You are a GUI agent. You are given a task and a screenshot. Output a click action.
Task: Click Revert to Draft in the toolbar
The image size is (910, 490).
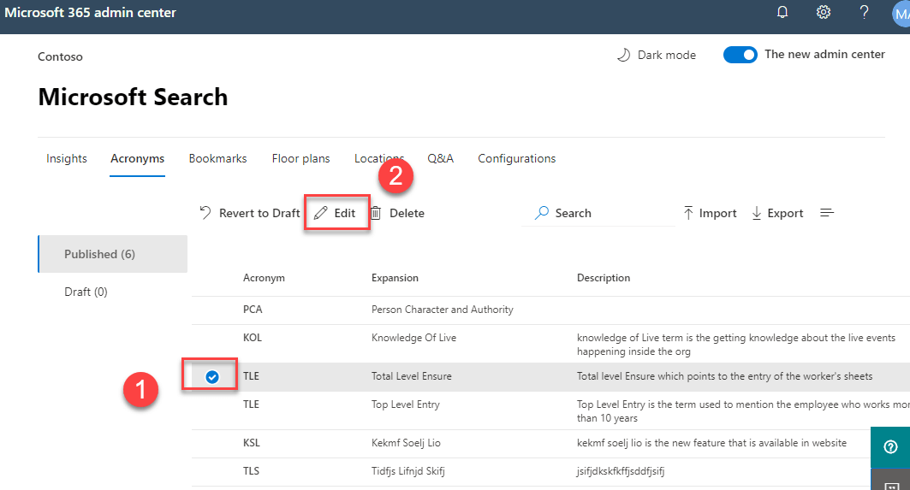pyautogui.click(x=250, y=213)
